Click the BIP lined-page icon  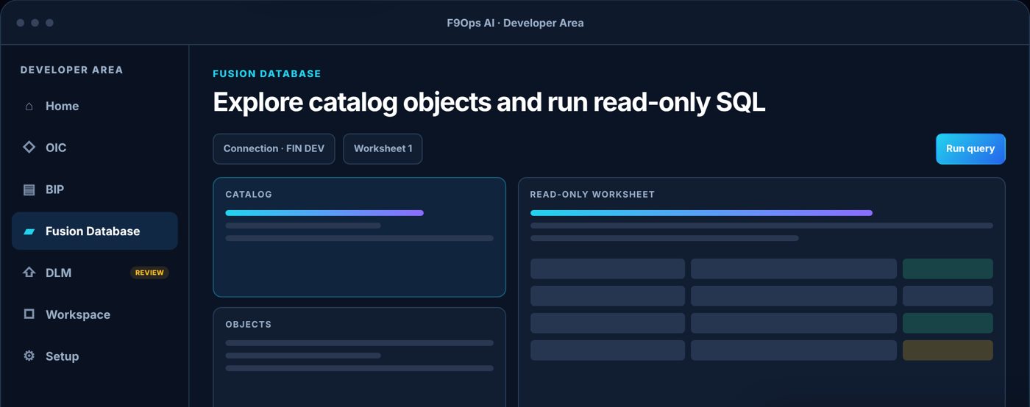[29, 190]
